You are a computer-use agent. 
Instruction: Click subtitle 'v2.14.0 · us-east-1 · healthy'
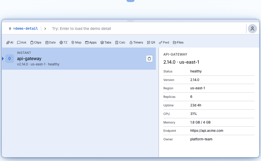[x=38, y=64]
